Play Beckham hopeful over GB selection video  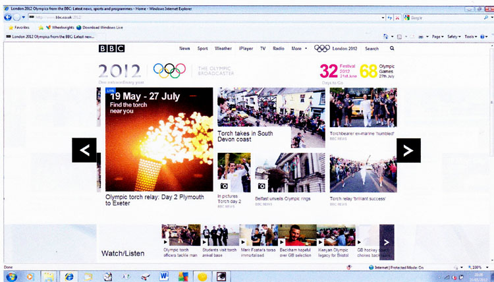tap(297, 235)
